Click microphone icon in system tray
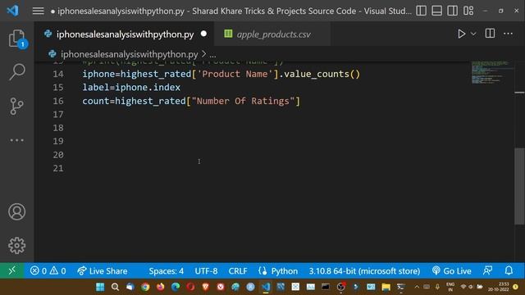The image size is (525, 295). tap(437, 287)
